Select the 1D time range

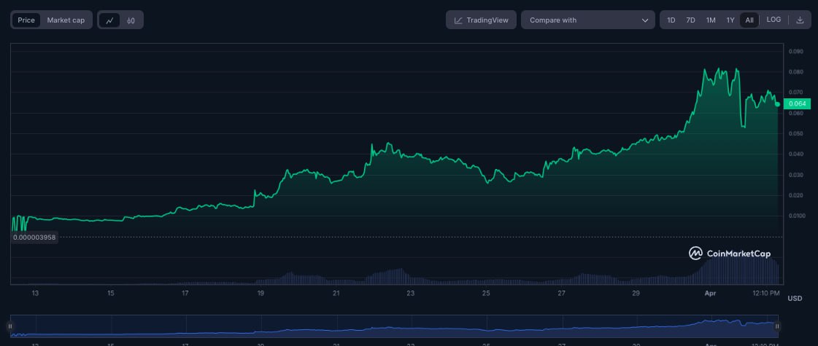pos(671,20)
